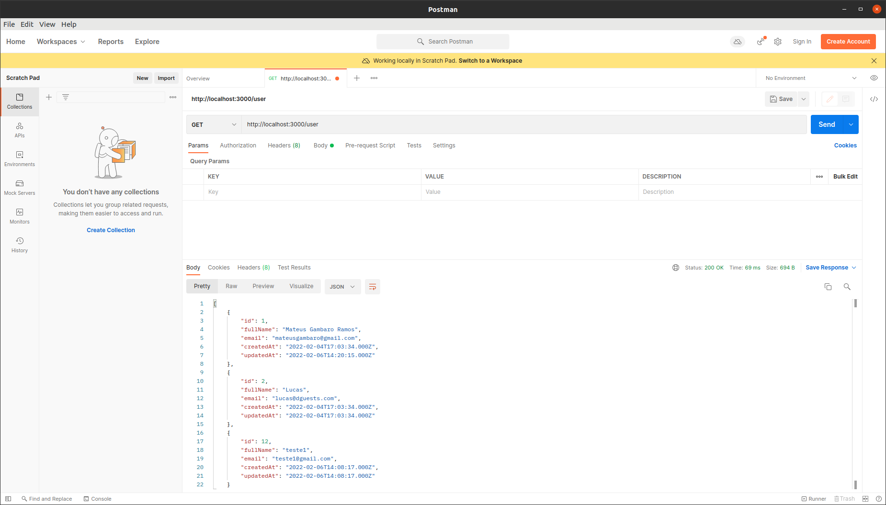886x505 pixels.
Task: Click the comments icon beside Save
Action: click(x=846, y=99)
